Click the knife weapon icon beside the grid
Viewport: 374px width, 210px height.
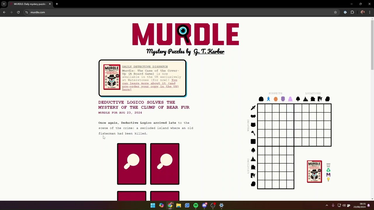click(x=253, y=108)
